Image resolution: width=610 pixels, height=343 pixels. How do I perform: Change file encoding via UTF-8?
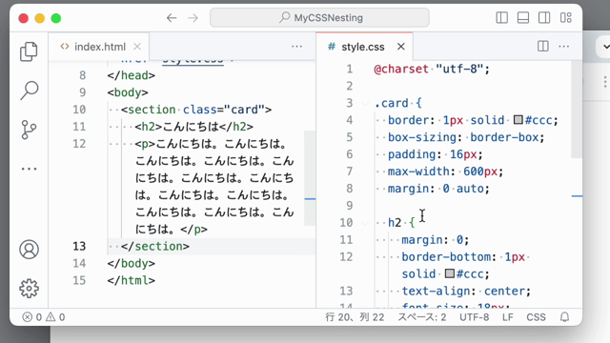[x=475, y=317]
